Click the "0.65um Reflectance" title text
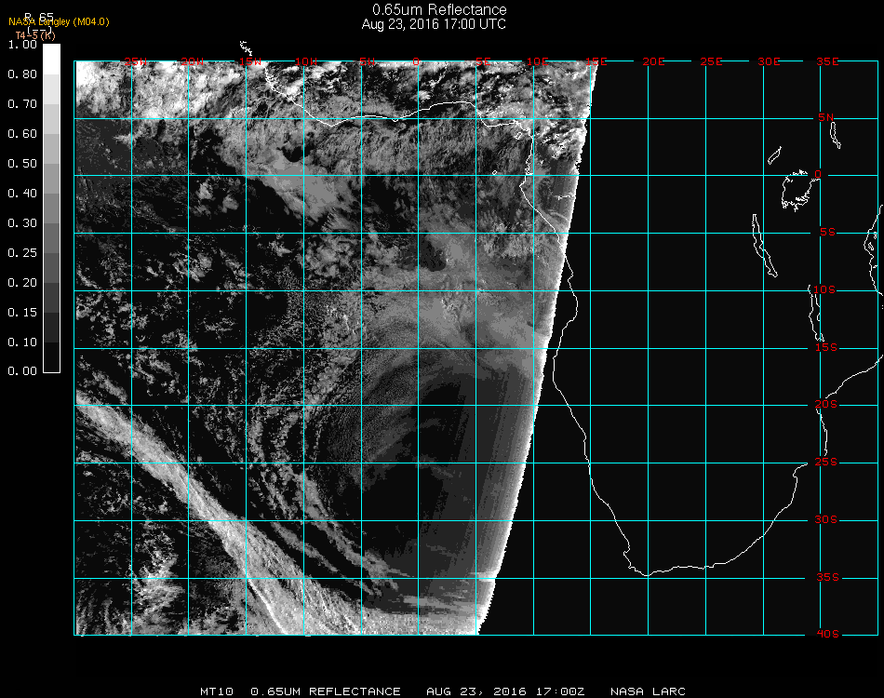Viewport: 884px width, 698px height. [x=439, y=9]
